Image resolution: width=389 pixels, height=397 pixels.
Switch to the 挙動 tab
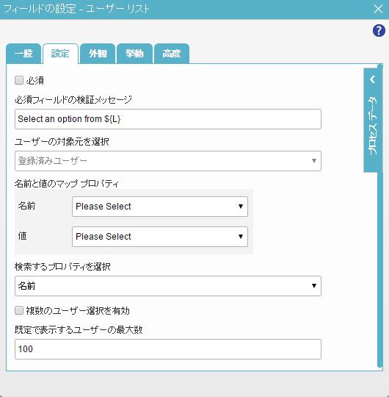point(134,54)
